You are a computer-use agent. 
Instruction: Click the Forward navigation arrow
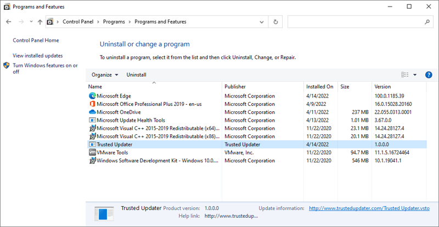[x=21, y=21]
